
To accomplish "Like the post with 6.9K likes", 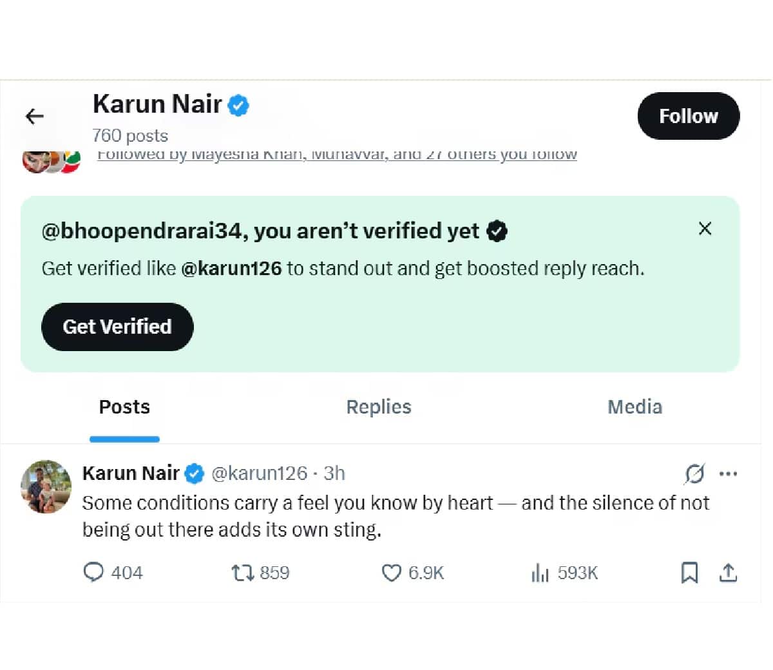I will point(391,572).
